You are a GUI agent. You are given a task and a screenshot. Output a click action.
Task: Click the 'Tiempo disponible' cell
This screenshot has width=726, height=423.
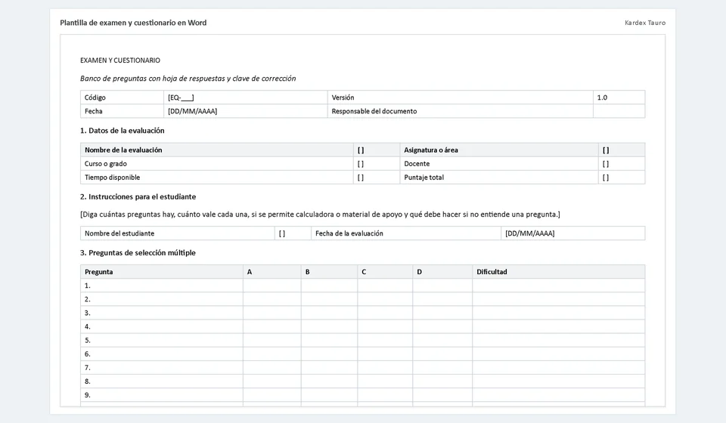pos(217,178)
